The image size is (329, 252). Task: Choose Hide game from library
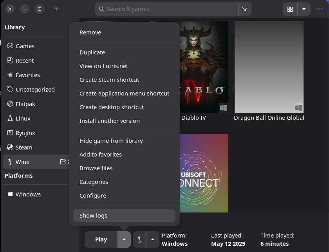pyautogui.click(x=124, y=141)
